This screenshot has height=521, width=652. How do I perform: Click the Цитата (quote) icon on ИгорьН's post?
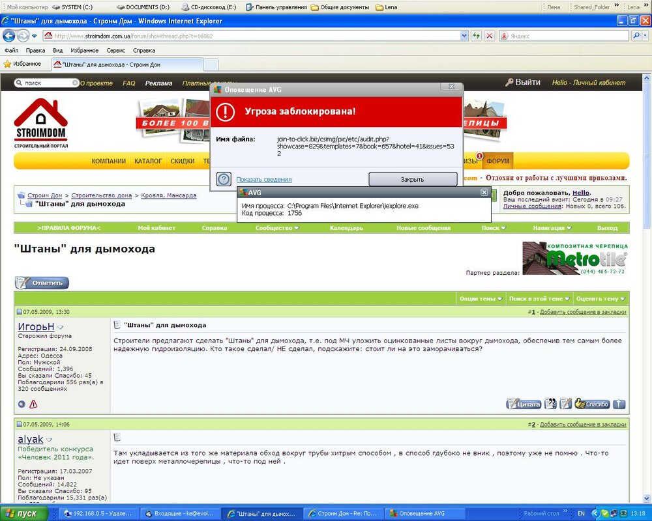tap(524, 403)
